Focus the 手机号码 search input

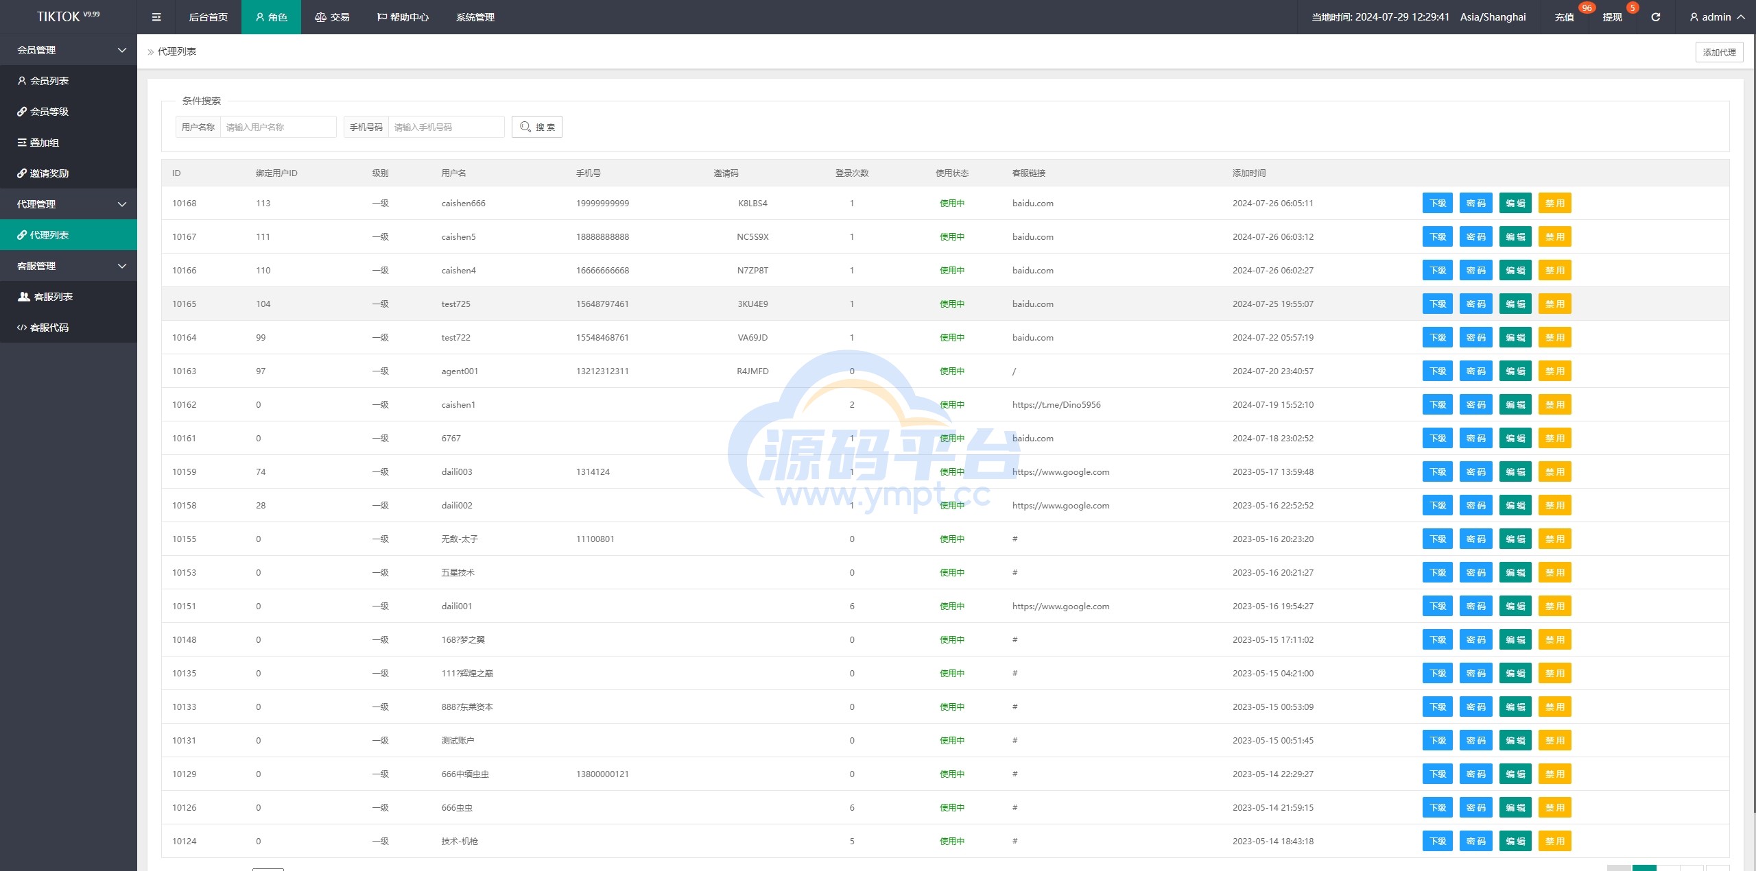pos(446,127)
